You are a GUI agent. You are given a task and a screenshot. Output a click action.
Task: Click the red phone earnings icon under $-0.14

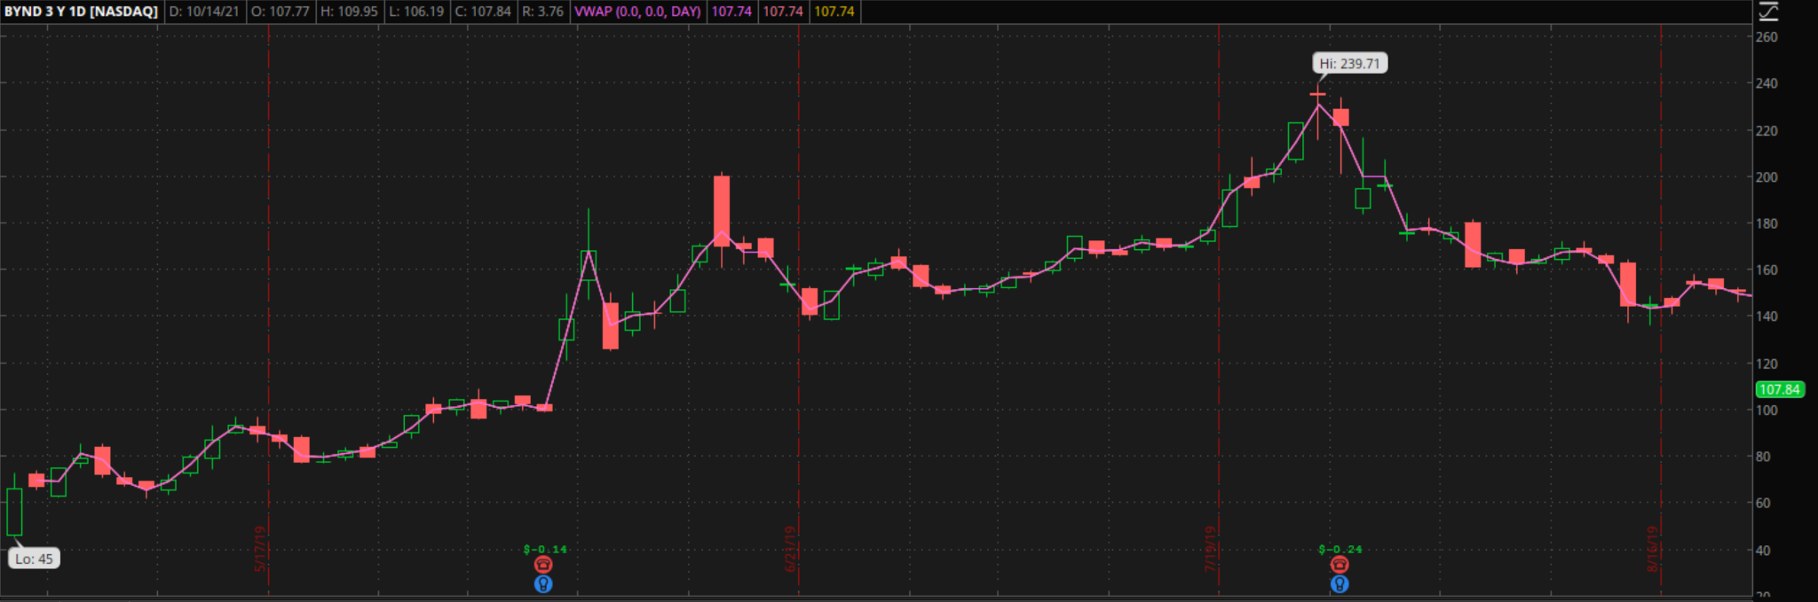tap(543, 565)
